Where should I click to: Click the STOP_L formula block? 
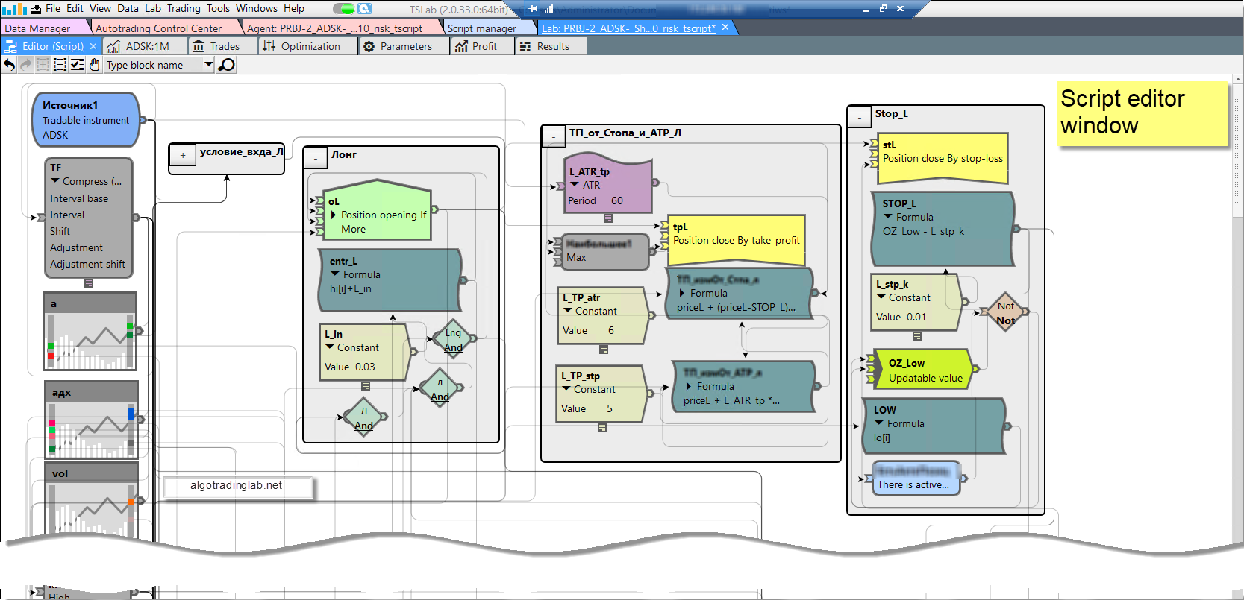click(943, 228)
